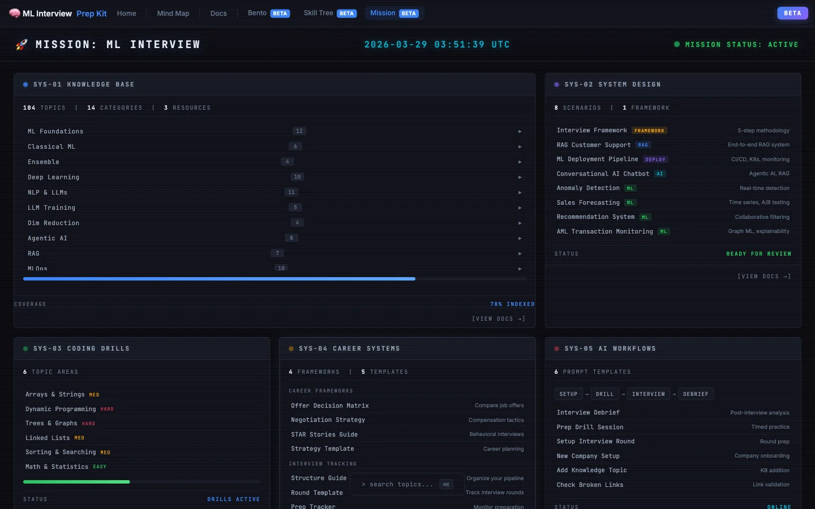Expand the Classical ML category

(x=520, y=147)
